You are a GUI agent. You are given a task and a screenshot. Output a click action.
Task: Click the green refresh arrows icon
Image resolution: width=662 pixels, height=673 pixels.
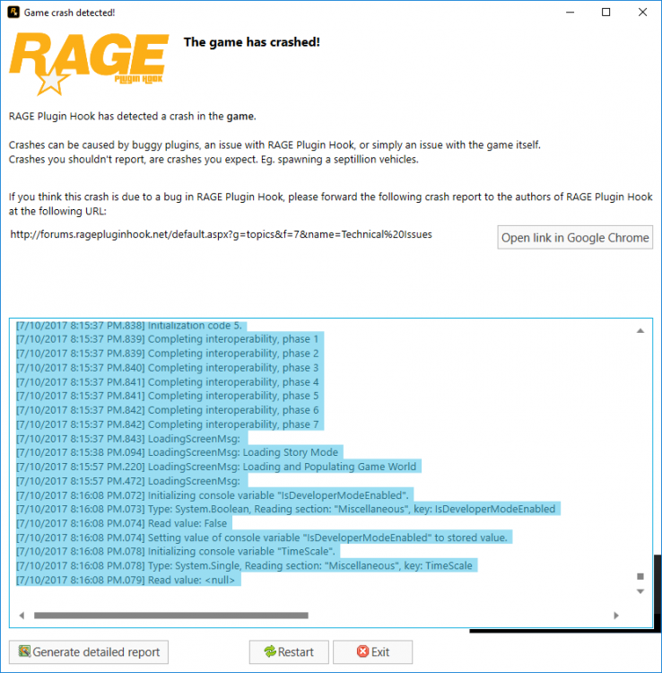point(270,651)
